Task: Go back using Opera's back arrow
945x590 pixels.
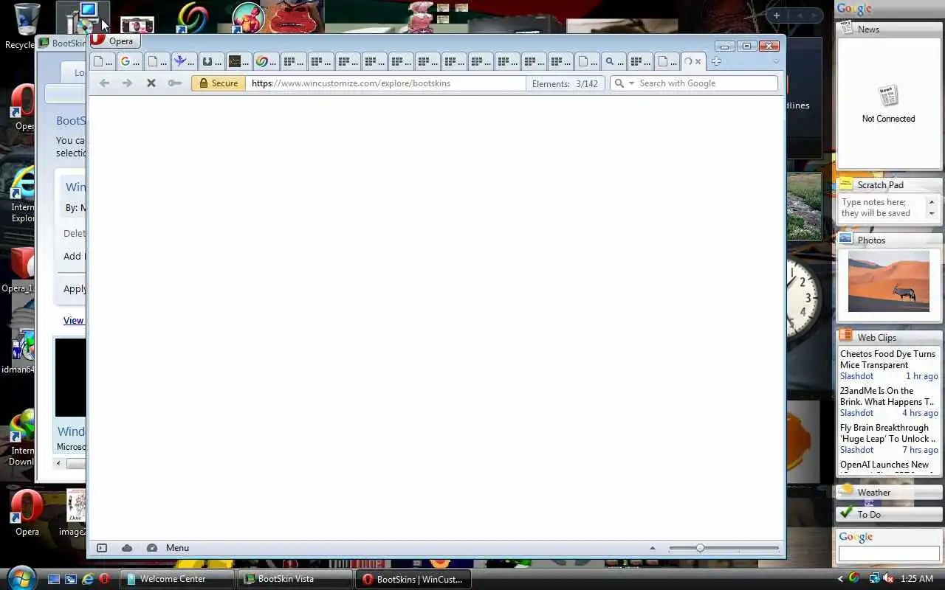Action: [x=104, y=83]
